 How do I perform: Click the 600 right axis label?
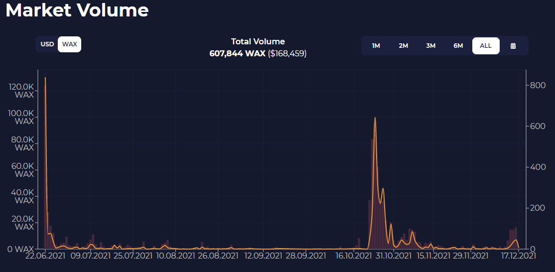537,126
